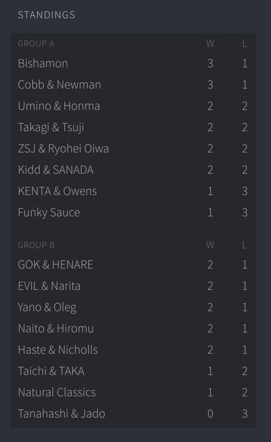Open the Funky Sauce team row
Screen dimensions: 271x442
coord(133,212)
